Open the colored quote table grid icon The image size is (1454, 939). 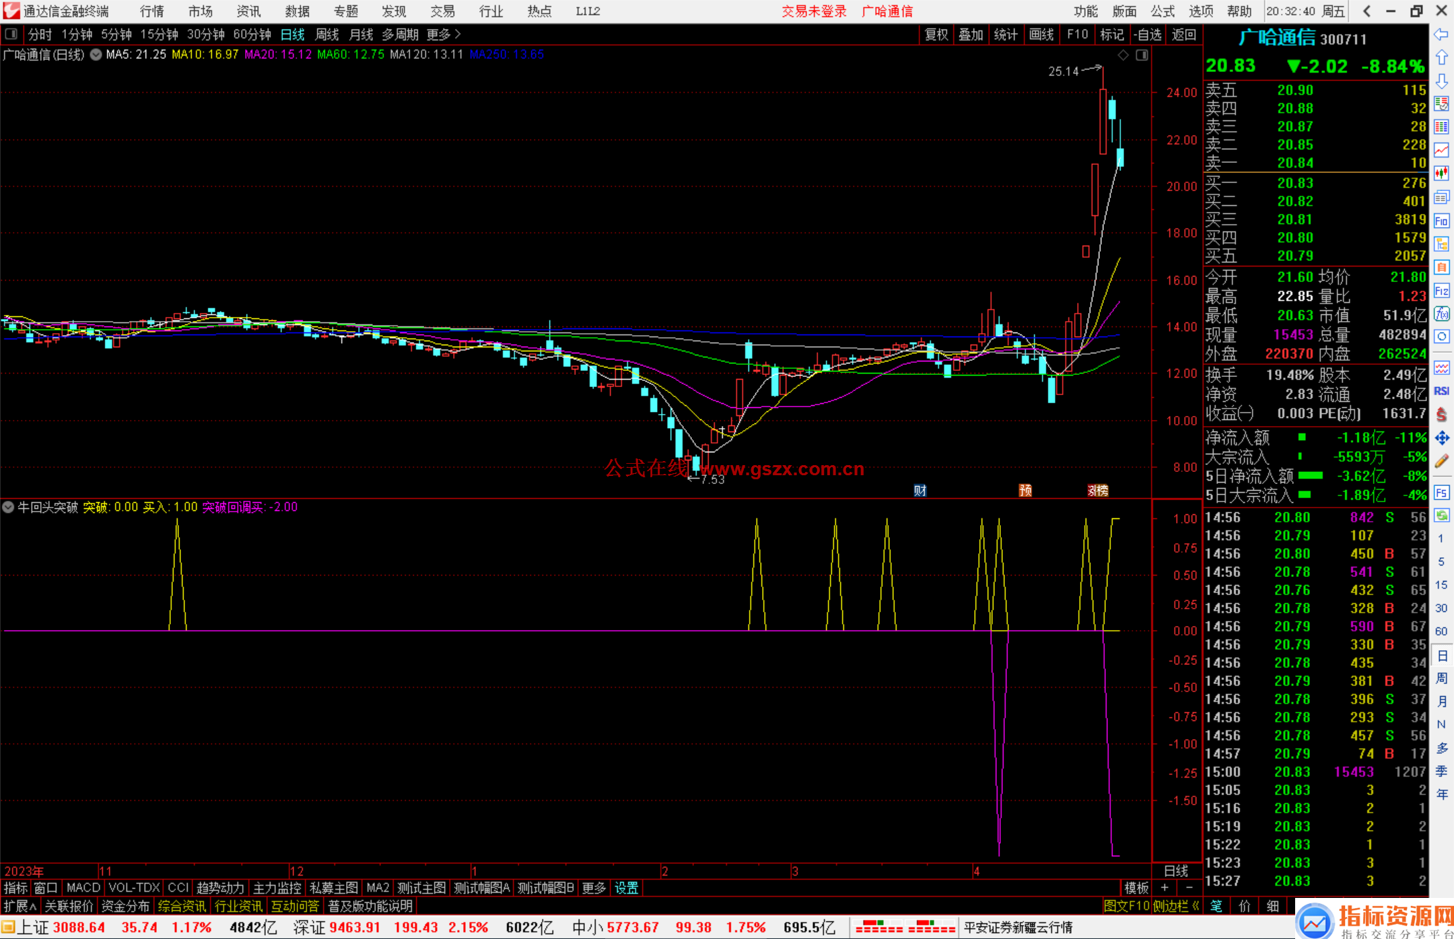click(x=1441, y=127)
